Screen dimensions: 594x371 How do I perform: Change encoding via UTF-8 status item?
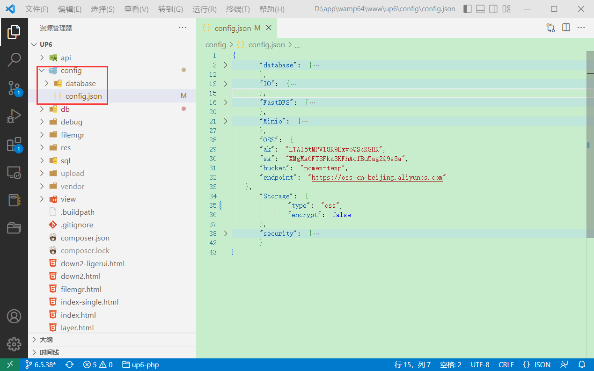coord(480,365)
